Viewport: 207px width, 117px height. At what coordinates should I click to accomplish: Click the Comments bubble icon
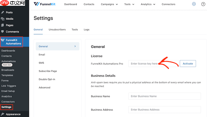[x=2, y=32]
